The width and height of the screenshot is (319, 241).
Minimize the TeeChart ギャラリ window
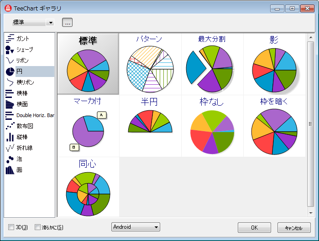coord(277,9)
